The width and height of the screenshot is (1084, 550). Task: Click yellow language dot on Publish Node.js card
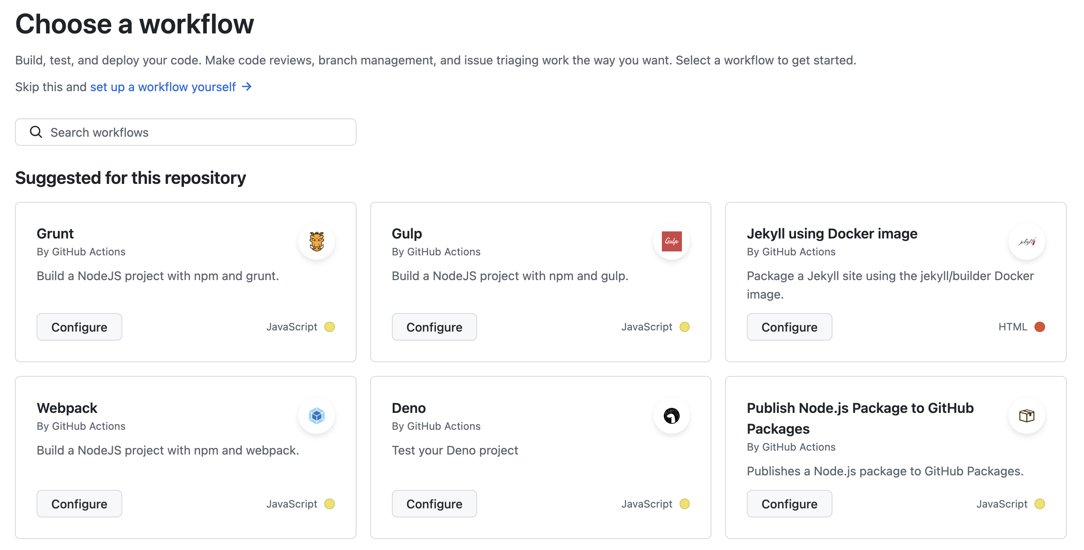click(1040, 503)
